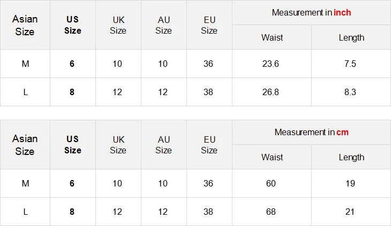Click the 7.5 length value cell
This screenshot has width=391, height=226.
click(350, 64)
